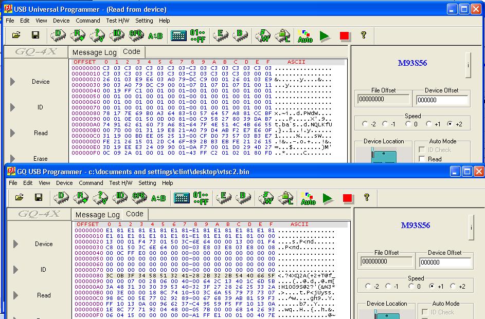Image resolution: width=485 pixels, height=319 pixels.
Task: Click Auto icon in USB Universal Programmer toolbar
Action: pyautogui.click(x=305, y=36)
